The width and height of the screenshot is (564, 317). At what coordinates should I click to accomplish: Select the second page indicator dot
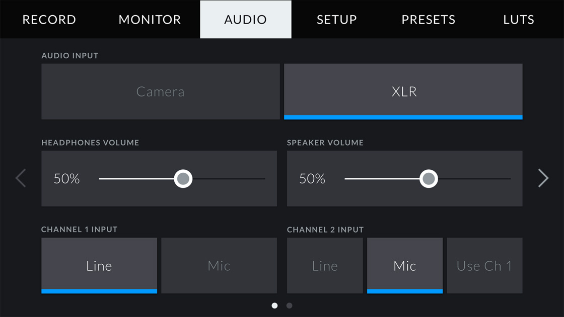tap(289, 305)
